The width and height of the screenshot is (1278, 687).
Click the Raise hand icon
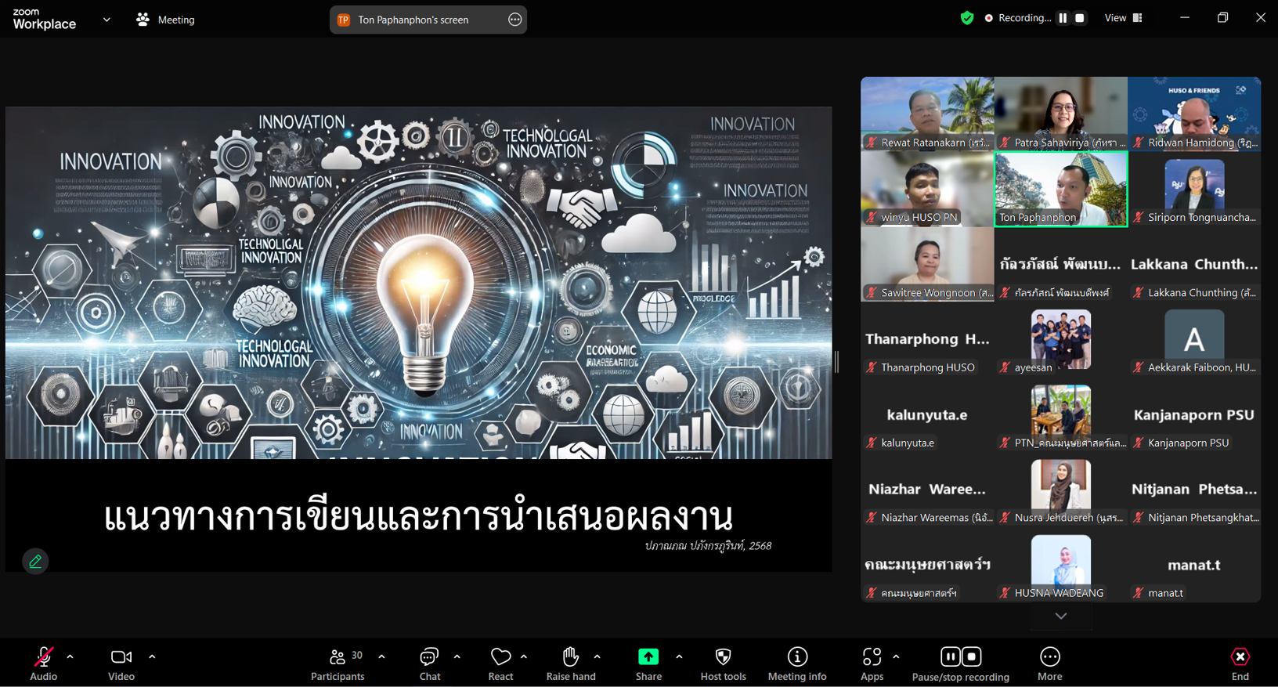(571, 656)
